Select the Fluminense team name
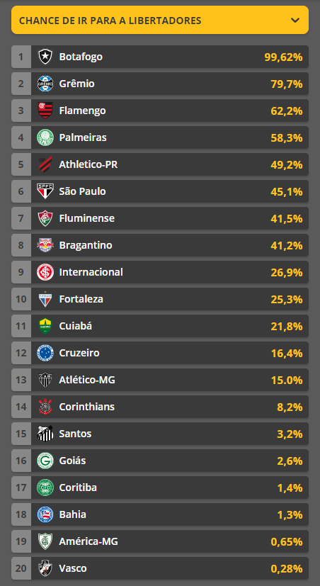 click(x=86, y=218)
